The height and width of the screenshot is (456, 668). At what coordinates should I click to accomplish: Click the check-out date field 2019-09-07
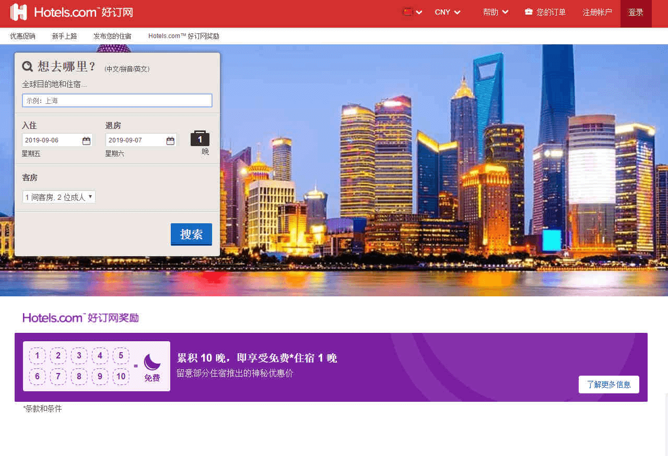(x=141, y=140)
